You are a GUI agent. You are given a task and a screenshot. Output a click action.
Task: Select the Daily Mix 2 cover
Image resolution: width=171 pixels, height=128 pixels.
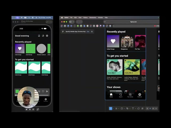click(132, 67)
